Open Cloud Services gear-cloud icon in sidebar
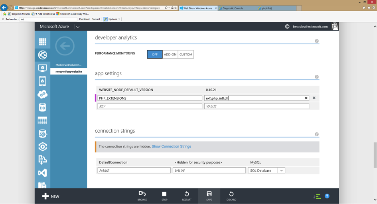 (43, 94)
